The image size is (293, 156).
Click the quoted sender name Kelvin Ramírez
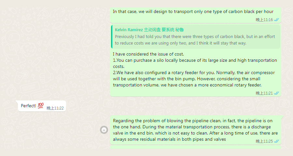coord(129,30)
